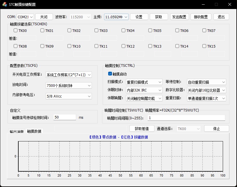Click the 设置 button
The height and width of the screenshot is (187, 237).
[139, 17]
